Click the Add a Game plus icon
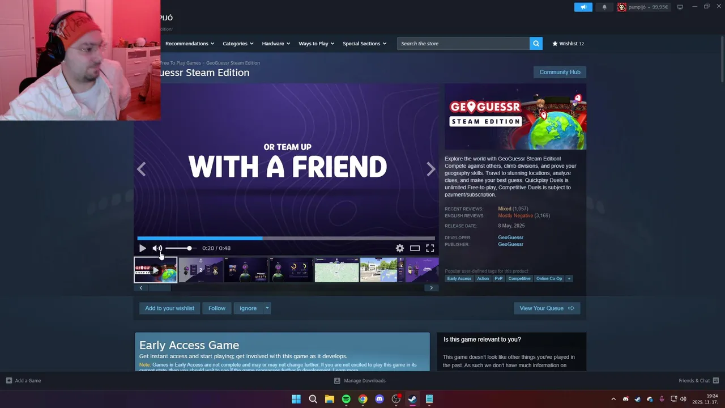The width and height of the screenshot is (725, 408). click(x=8, y=381)
